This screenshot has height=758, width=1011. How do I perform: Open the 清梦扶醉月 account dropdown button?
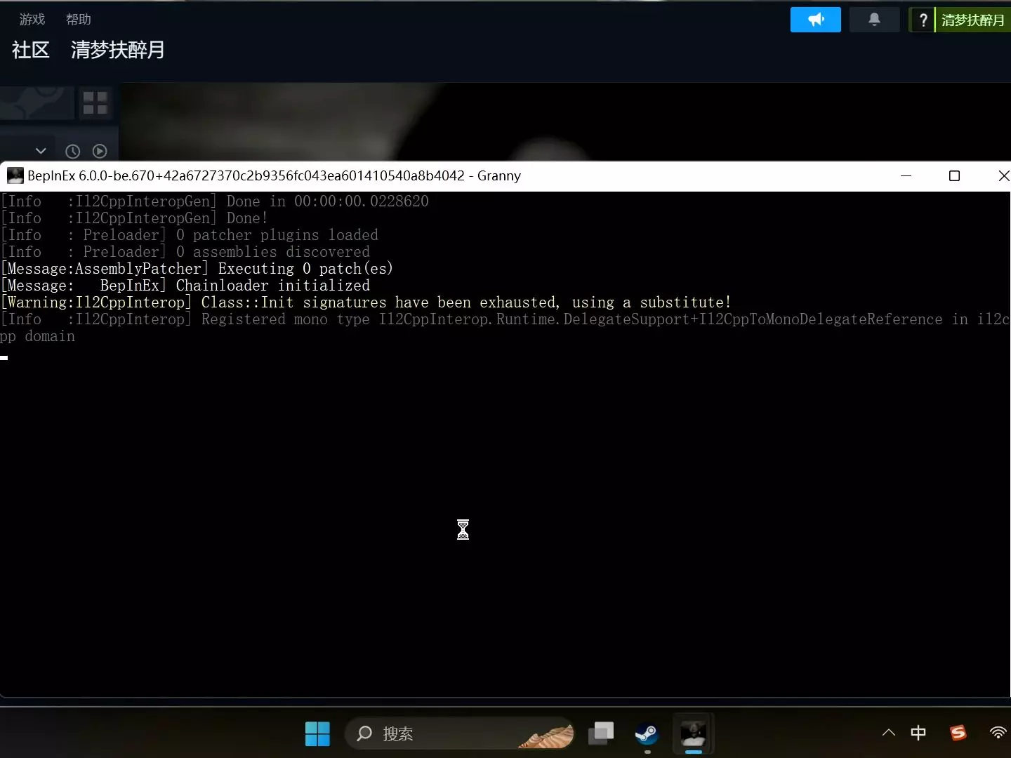pos(973,20)
